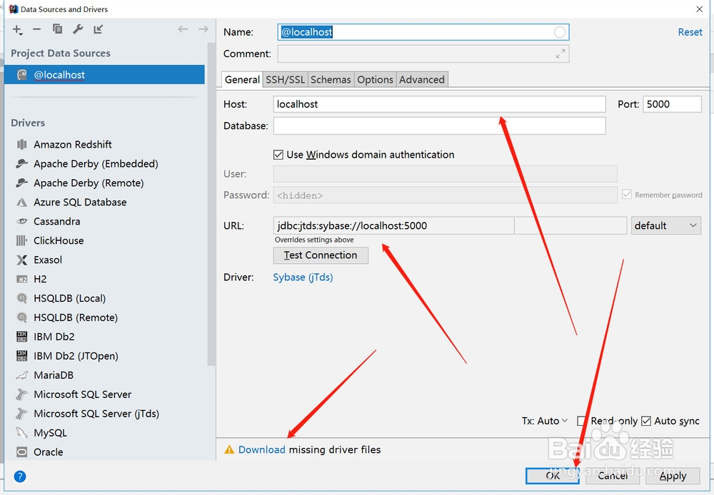Select MySQL driver

[x=50, y=433]
